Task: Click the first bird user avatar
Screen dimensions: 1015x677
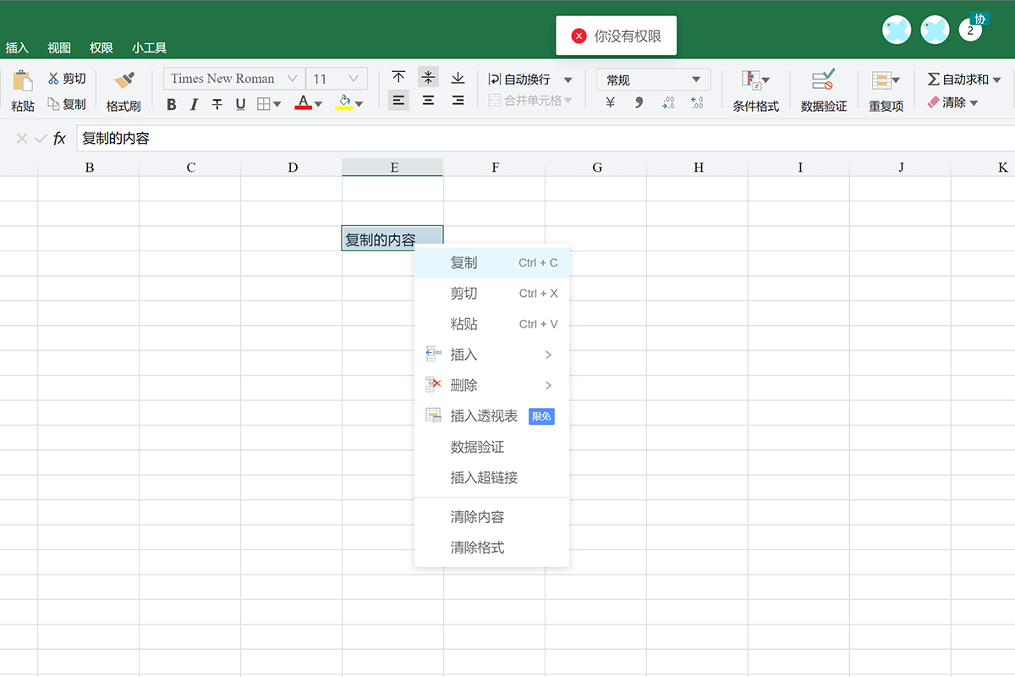Action: (897, 30)
